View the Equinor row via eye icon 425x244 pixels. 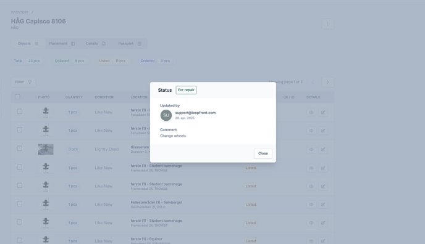311,241
